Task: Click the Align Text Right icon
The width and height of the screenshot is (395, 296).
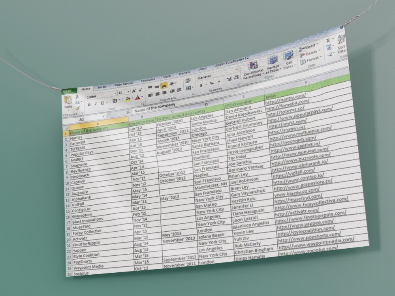Action: click(164, 93)
